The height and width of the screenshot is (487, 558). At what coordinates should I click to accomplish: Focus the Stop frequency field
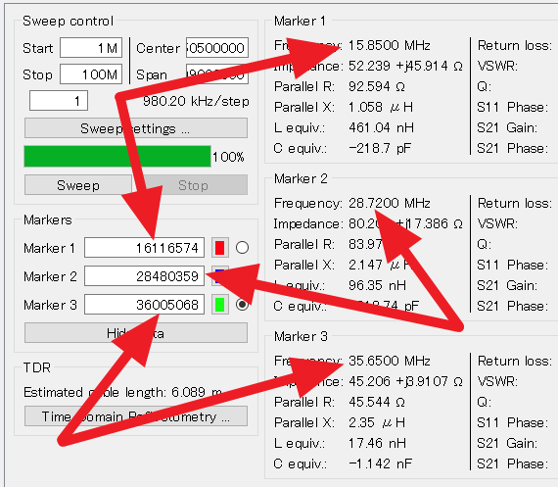[91, 74]
